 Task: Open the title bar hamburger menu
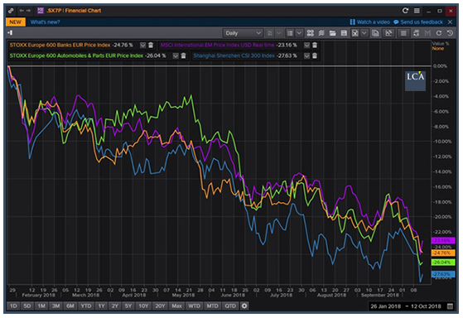coord(417,11)
